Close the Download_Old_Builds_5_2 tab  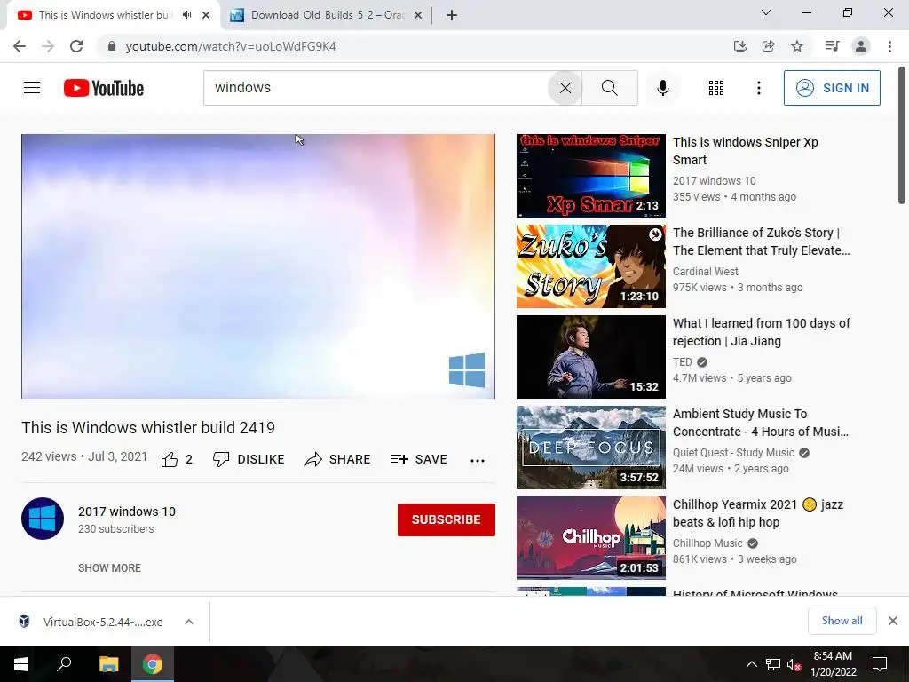(x=417, y=16)
